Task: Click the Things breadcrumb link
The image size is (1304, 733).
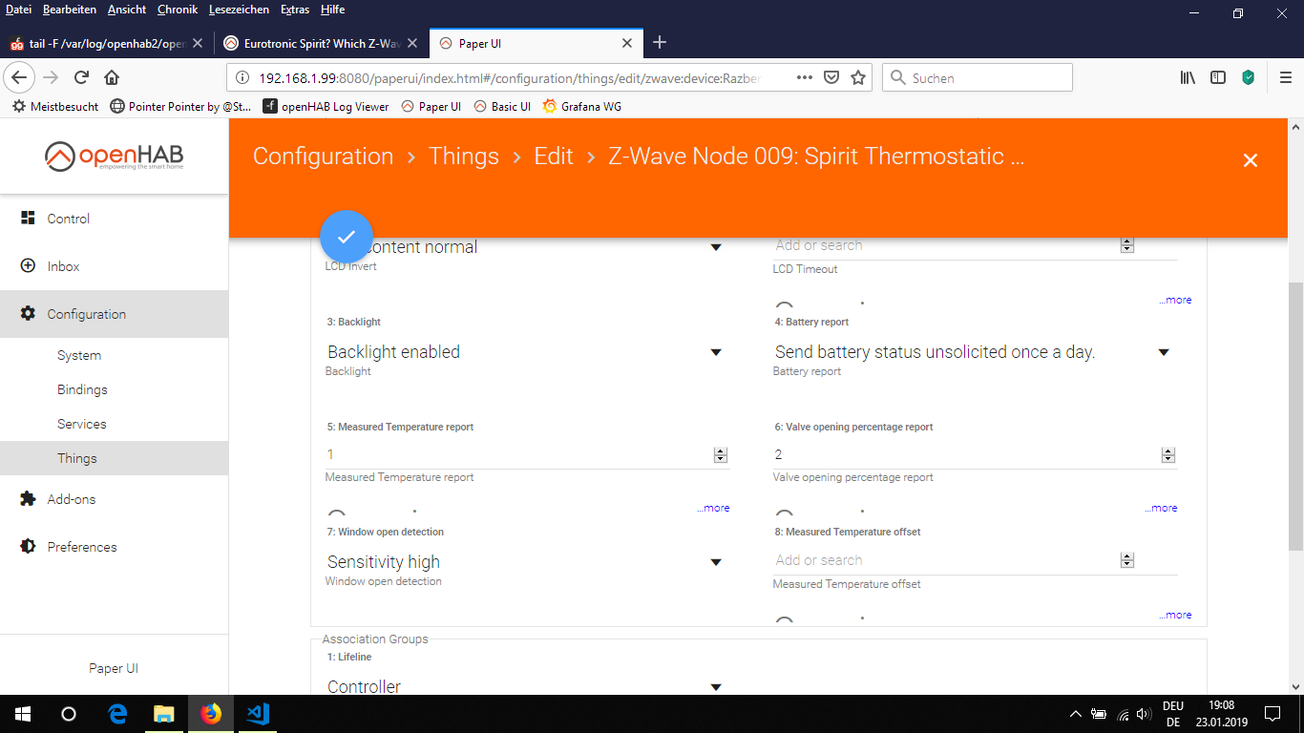Action: tap(464, 157)
